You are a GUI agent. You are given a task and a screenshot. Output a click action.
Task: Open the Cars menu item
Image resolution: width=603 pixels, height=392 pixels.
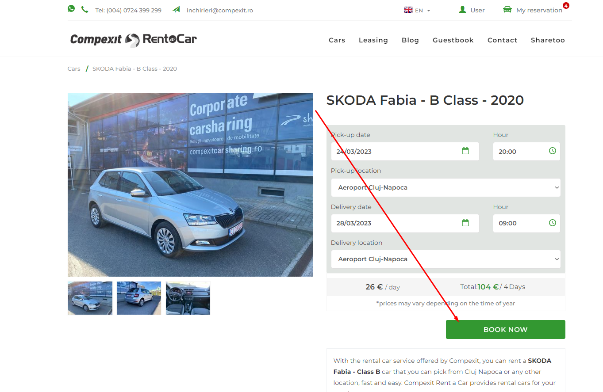(337, 40)
